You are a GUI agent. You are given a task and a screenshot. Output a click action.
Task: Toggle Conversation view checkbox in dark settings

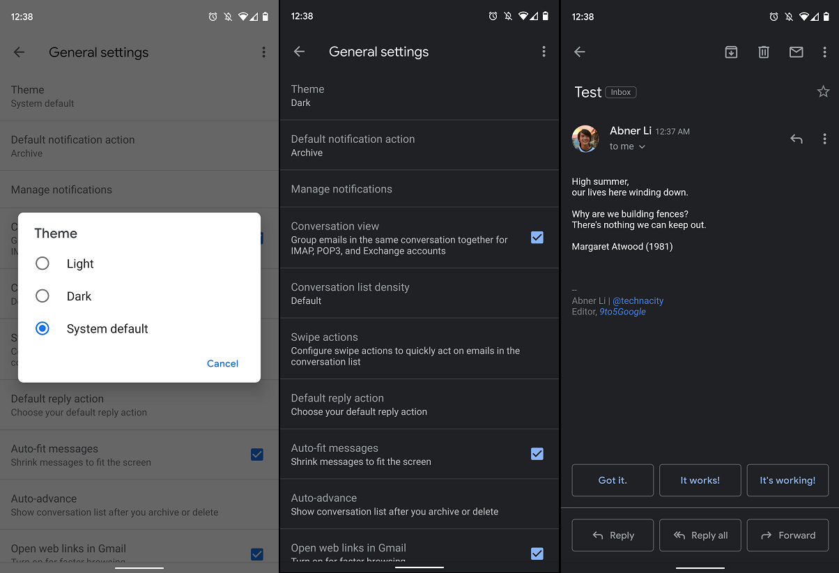(537, 238)
